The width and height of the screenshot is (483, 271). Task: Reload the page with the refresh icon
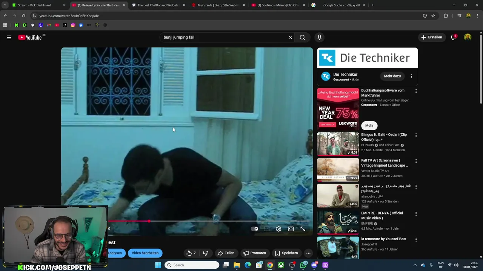pos(23,16)
